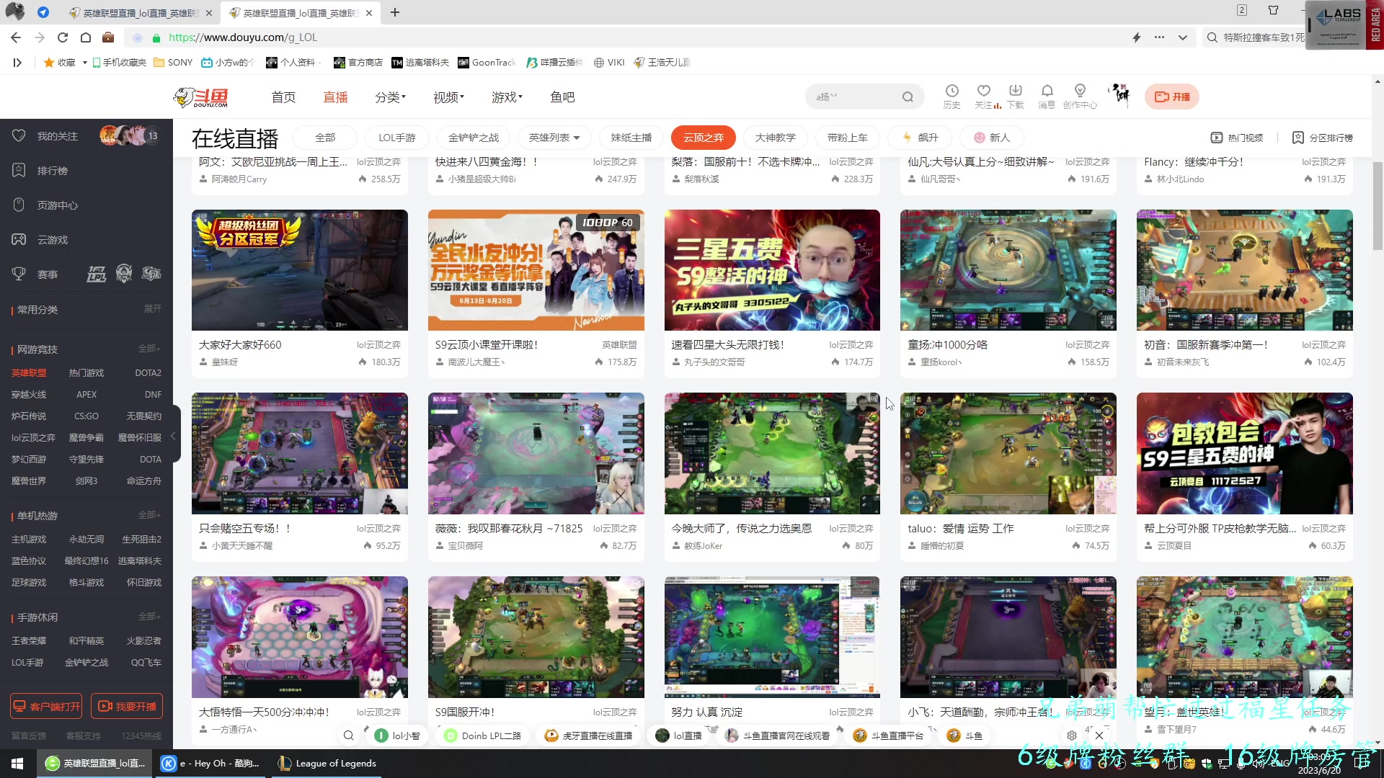The width and height of the screenshot is (1384, 778).
Task: Open stream thumbnail 速看四星大头无限打钱
Action: (772, 270)
